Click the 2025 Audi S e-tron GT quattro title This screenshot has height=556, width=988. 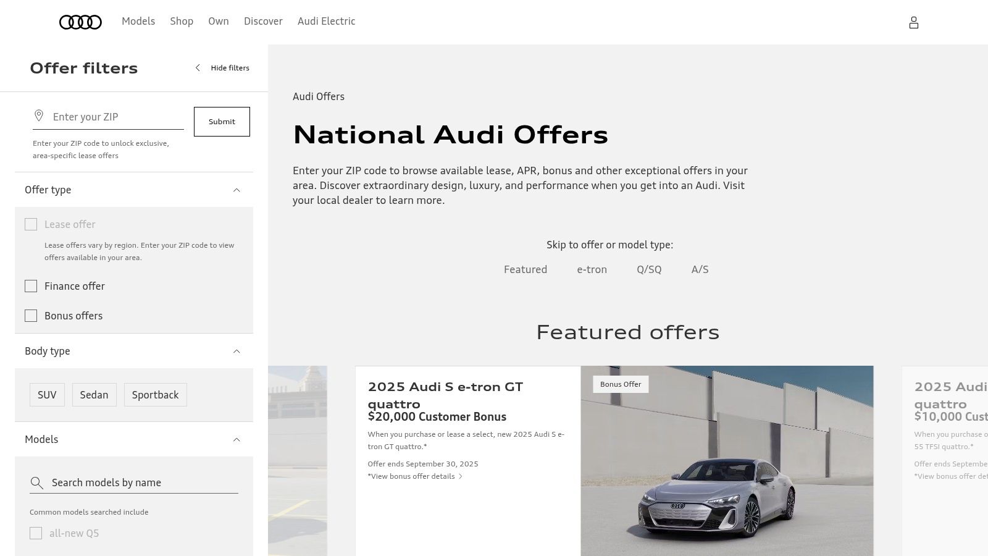coord(445,395)
